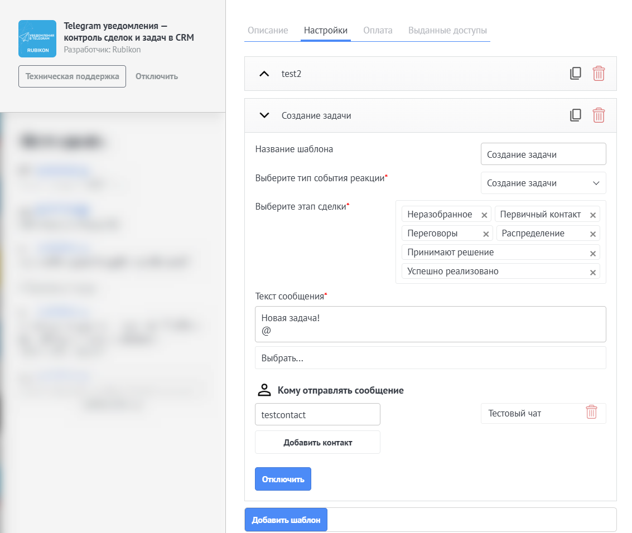Focus the testcontact input field
The image size is (632, 533).
pos(317,414)
